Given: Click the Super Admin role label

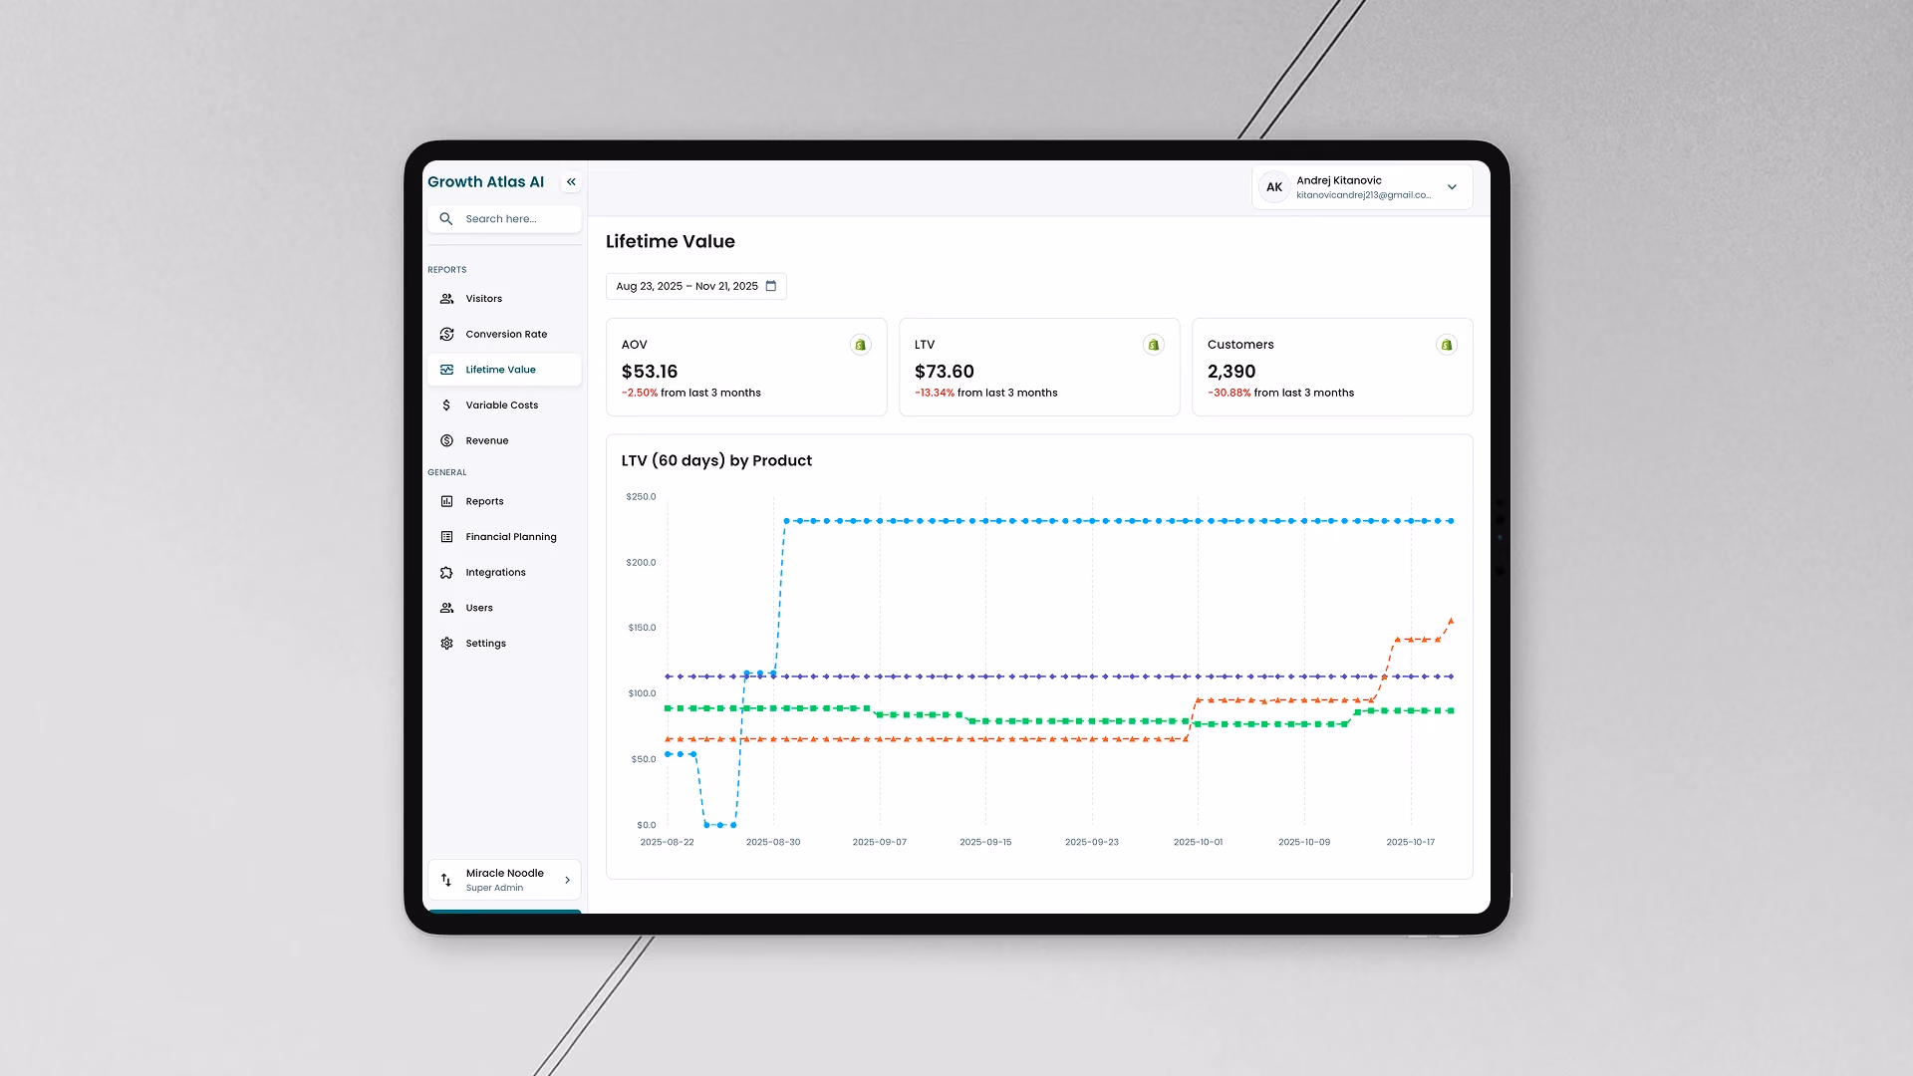Looking at the screenshot, I should (494, 889).
